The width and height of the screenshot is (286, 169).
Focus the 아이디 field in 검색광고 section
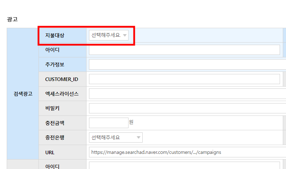[184, 50]
